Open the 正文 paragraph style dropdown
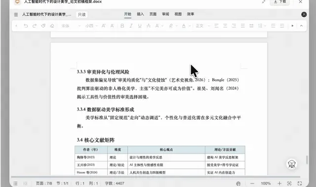The height and width of the screenshot is (187, 316). pyautogui.click(x=203, y=26)
